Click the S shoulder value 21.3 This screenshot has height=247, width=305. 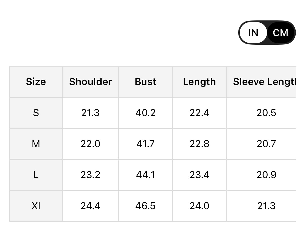coord(90,113)
